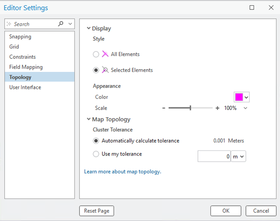This screenshot has height=221, width=280.
Task: Open the magenta color picker swatch
Action: [x=239, y=97]
